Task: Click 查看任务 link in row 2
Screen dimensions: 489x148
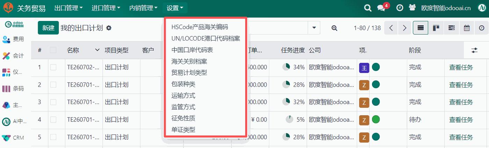Action: coord(461,85)
